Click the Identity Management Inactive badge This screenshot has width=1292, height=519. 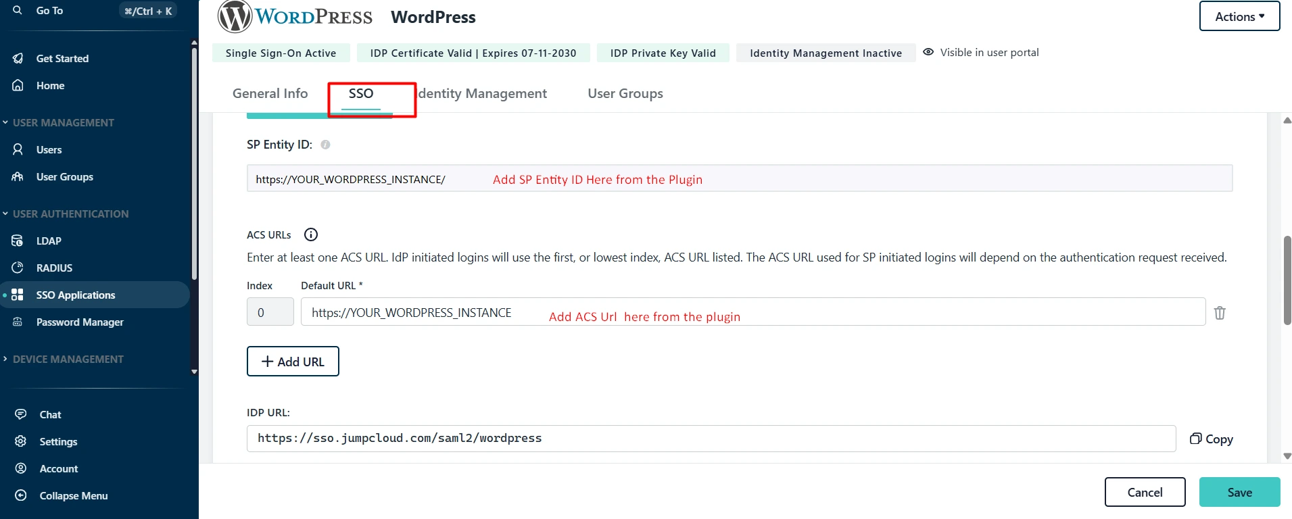826,53
